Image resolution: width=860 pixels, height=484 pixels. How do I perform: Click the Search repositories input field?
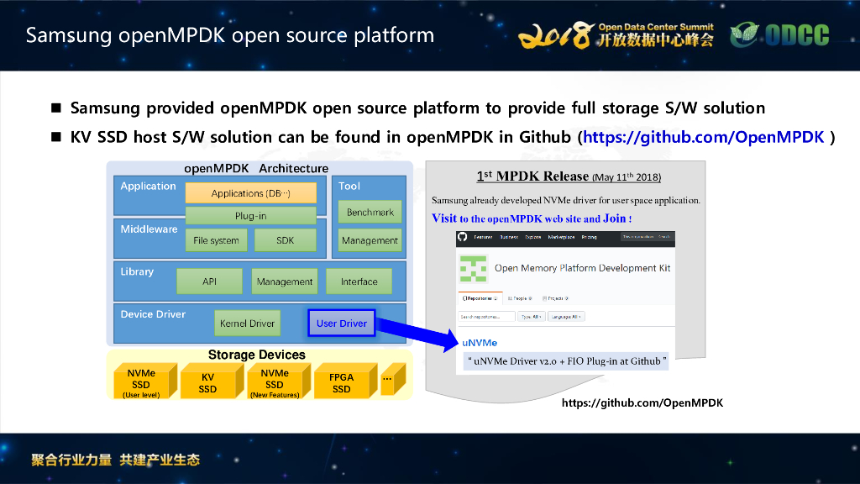click(488, 317)
